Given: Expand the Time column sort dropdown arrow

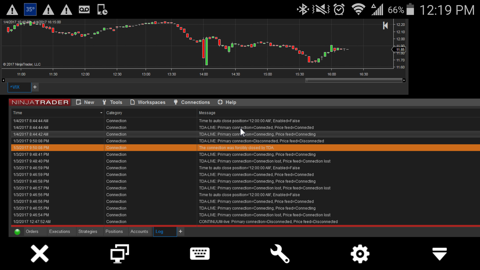Looking at the screenshot, I should click(101, 113).
